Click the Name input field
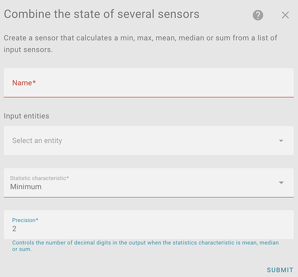Viewport: 298px width, 277px height. (149, 83)
